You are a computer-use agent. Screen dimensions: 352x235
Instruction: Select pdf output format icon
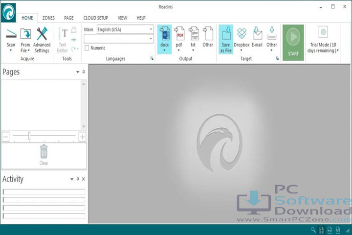coord(179,33)
